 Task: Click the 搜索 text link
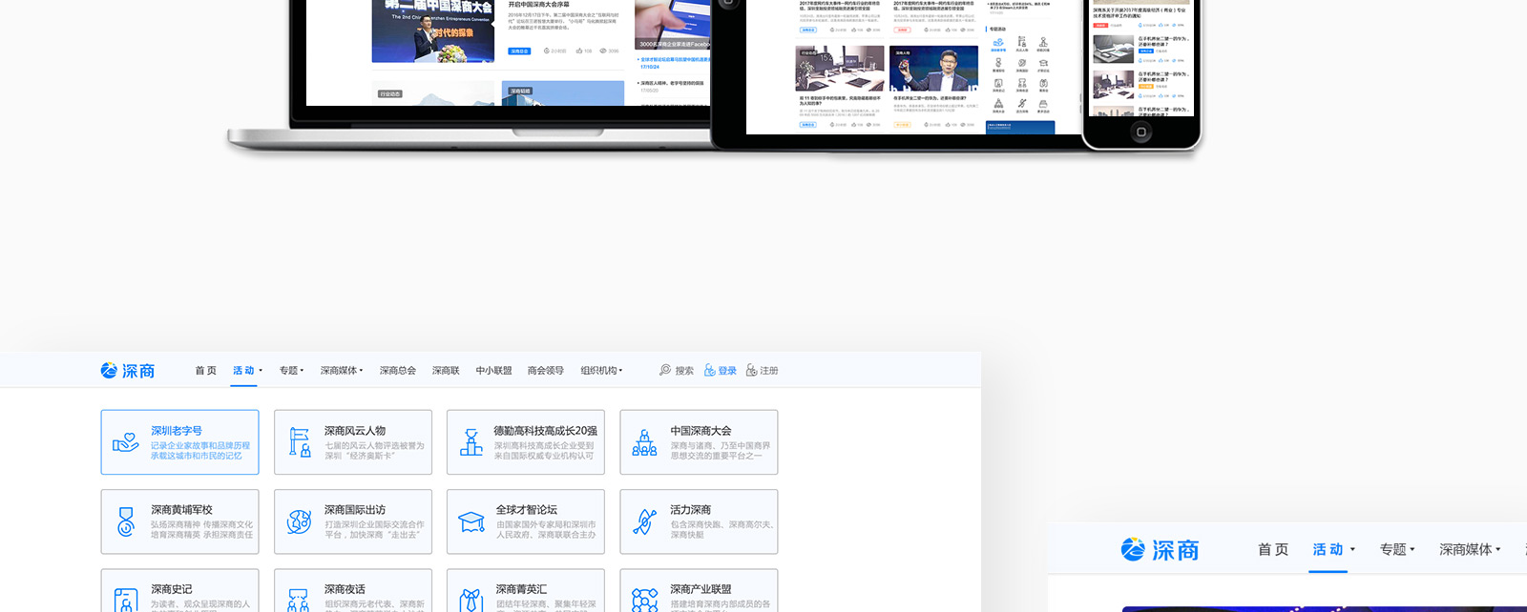[684, 371]
